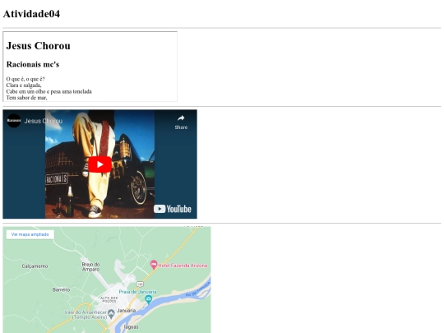
Task: Click the Share arrow icon on video
Action: [x=181, y=118]
